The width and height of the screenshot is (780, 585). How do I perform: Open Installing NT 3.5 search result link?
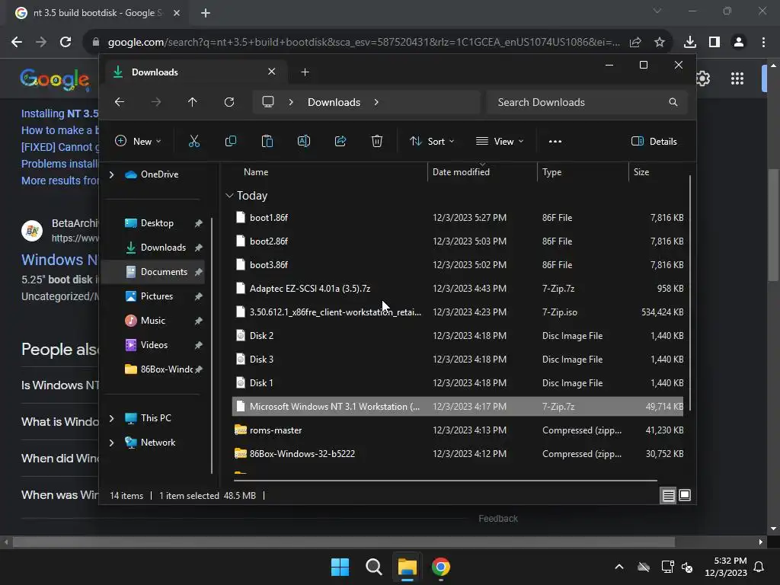(59, 113)
